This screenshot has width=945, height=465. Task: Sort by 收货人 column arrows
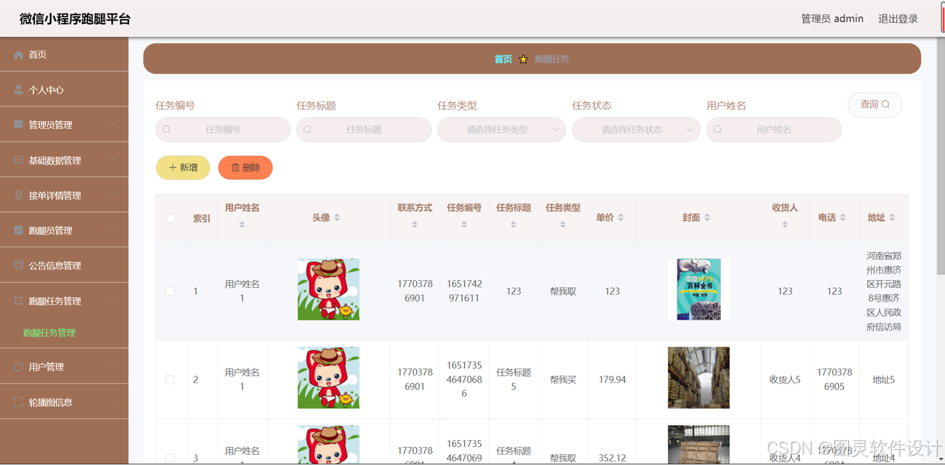(784, 224)
